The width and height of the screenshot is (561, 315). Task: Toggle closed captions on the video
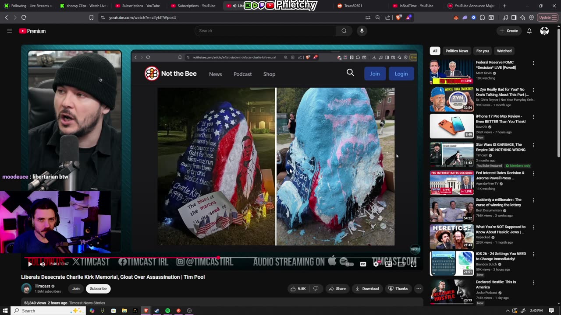[x=363, y=264]
